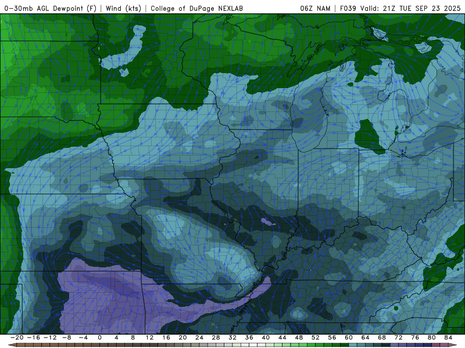Click the -12 label on the color scale
This screenshot has width=465, height=348.
50,338
